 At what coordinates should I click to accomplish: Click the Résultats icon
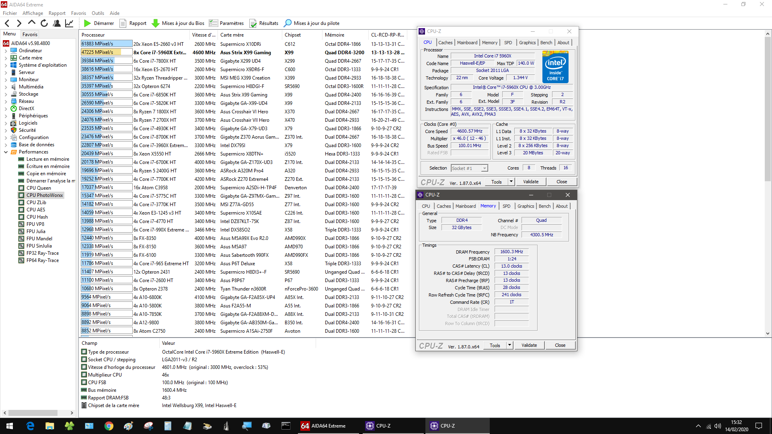point(253,23)
